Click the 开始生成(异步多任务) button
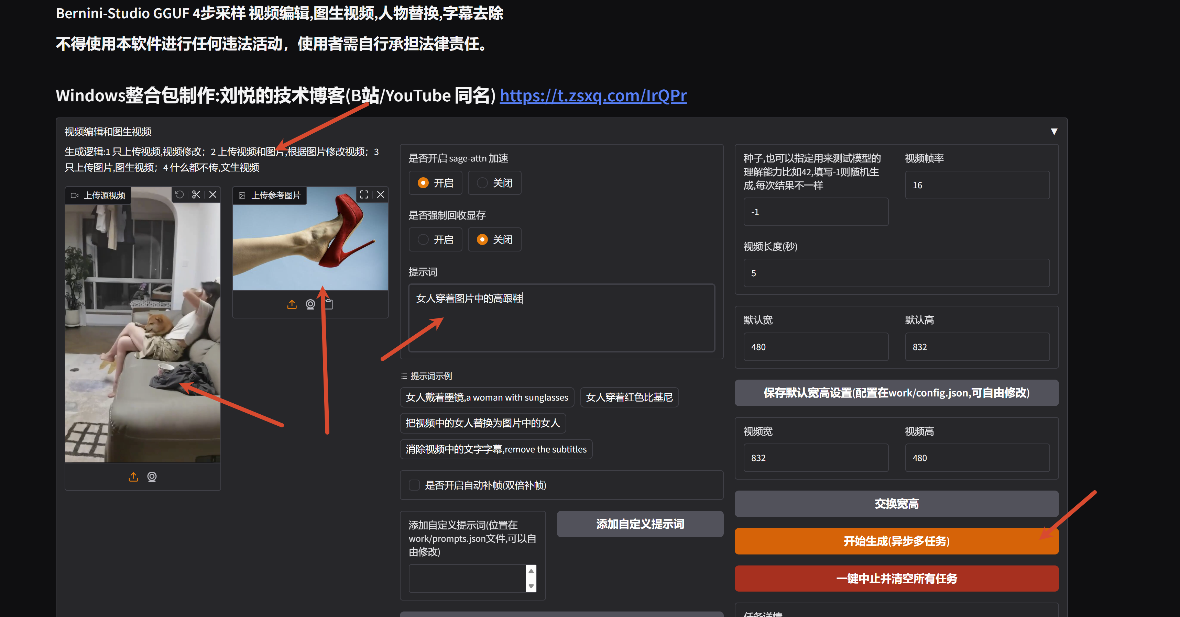This screenshot has height=617, width=1180. [896, 541]
